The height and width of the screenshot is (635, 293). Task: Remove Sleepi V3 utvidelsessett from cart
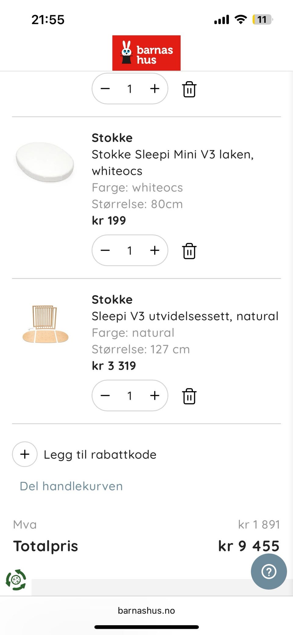[189, 396]
